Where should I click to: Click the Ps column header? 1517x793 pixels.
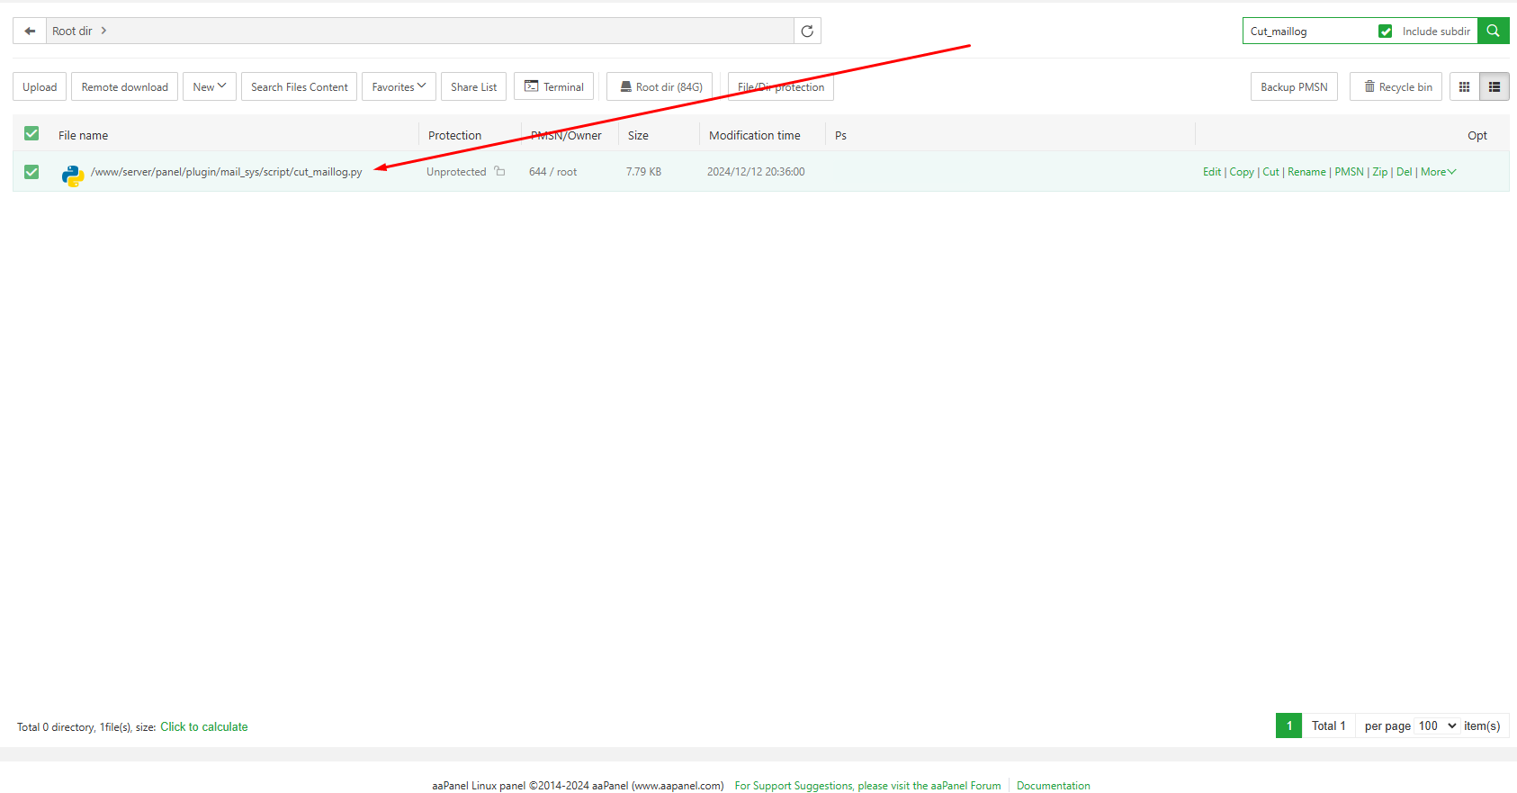pos(840,135)
